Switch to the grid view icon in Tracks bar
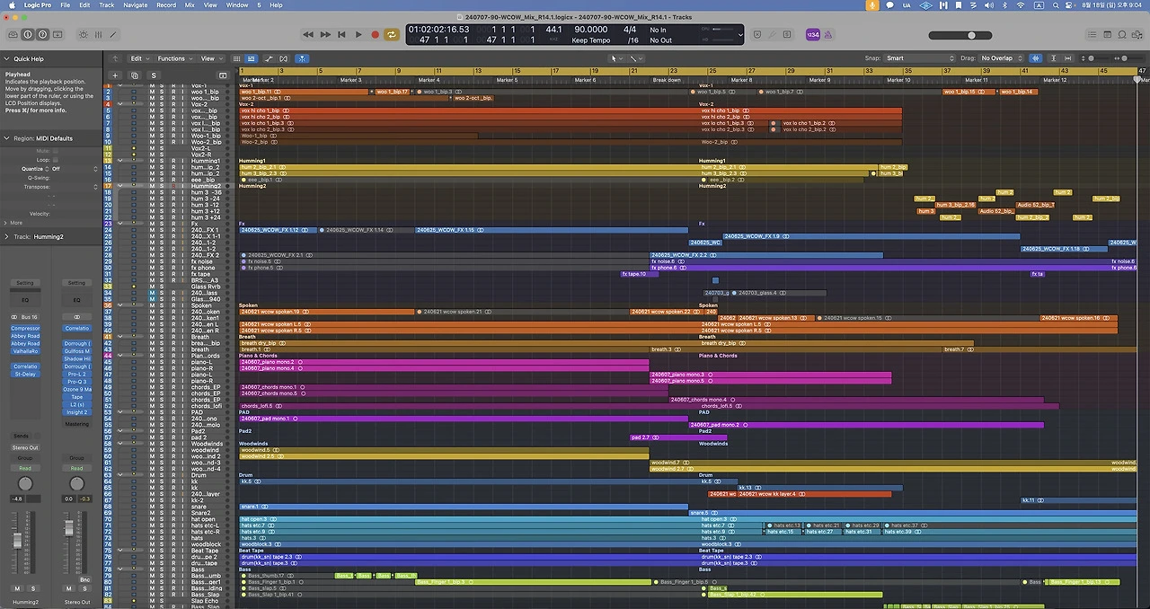1150x609 pixels. [x=237, y=58]
